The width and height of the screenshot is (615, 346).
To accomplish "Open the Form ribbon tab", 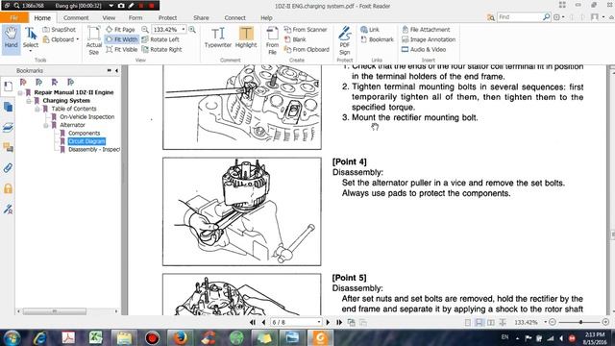I will tap(135, 17).
